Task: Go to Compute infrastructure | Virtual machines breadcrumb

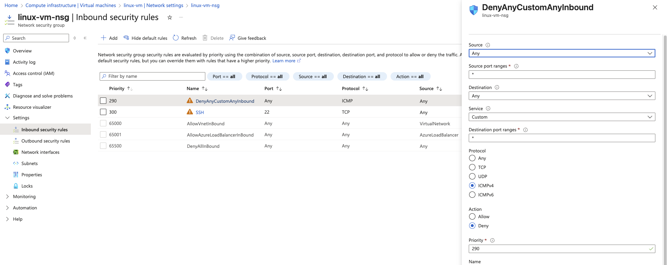Action: (71, 5)
